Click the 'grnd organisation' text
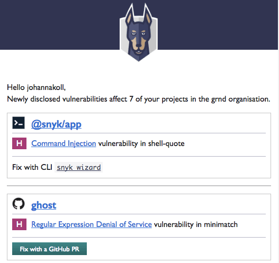Viewport: 279px width, 263px height. (x=240, y=99)
